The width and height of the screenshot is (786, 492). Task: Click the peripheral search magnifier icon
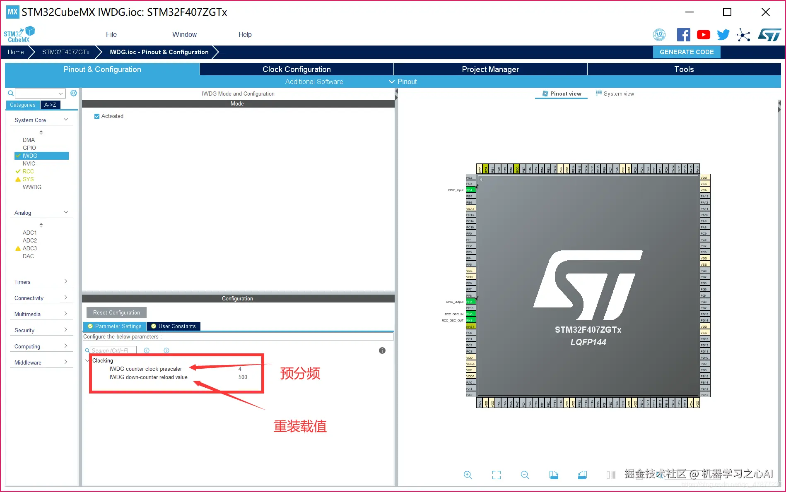[11, 93]
